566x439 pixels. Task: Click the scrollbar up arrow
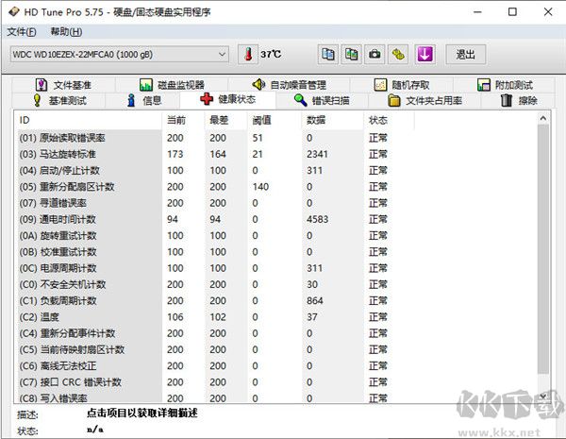pos(543,118)
